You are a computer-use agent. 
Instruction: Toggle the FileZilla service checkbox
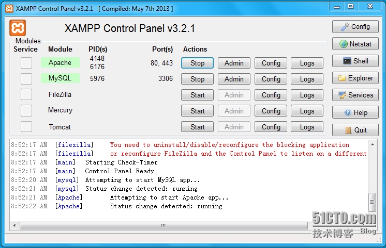tap(26, 94)
